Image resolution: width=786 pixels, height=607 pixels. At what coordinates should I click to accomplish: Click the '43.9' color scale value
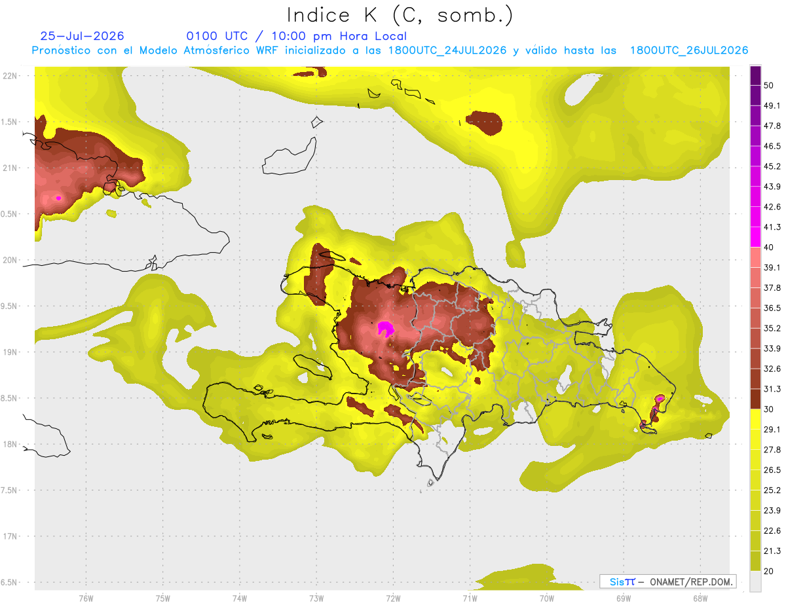pos(772,187)
